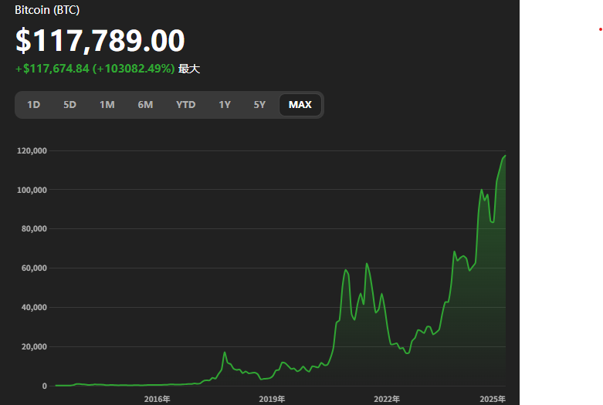Click the Bitcoin (BTC) title
The width and height of the screenshot is (603, 405).
click(x=47, y=10)
